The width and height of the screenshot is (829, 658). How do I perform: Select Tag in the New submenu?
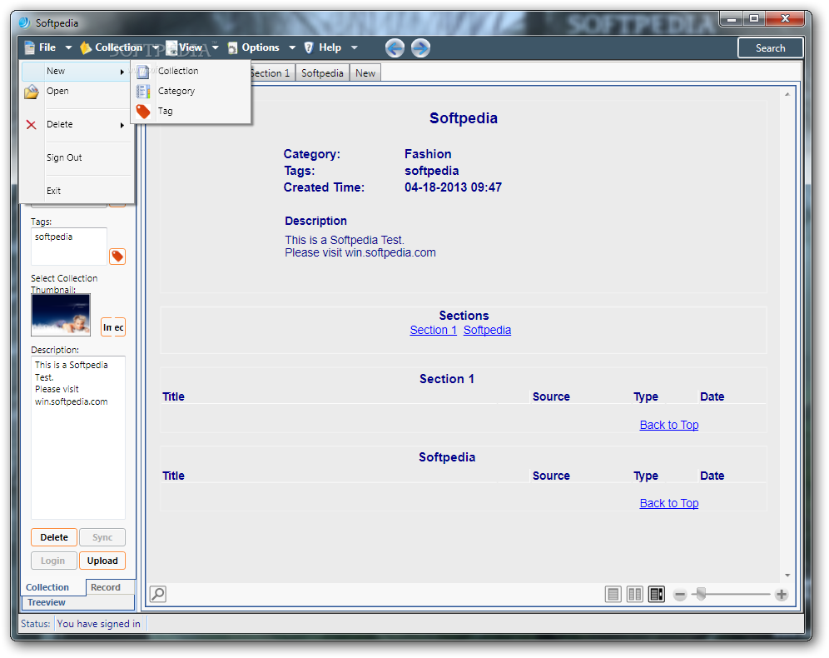coord(165,111)
